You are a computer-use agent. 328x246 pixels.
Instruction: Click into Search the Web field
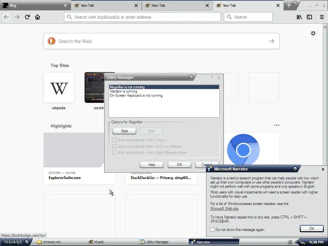click(161, 41)
